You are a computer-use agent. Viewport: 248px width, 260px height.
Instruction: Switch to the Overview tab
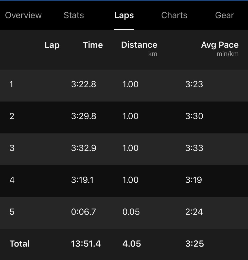[23, 15]
